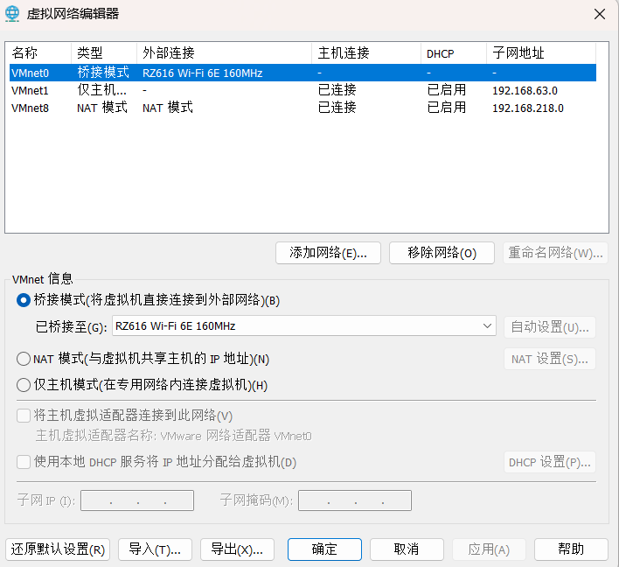The width and height of the screenshot is (619, 567).
Task: Open 自动设置(U) button
Action: pos(550,327)
